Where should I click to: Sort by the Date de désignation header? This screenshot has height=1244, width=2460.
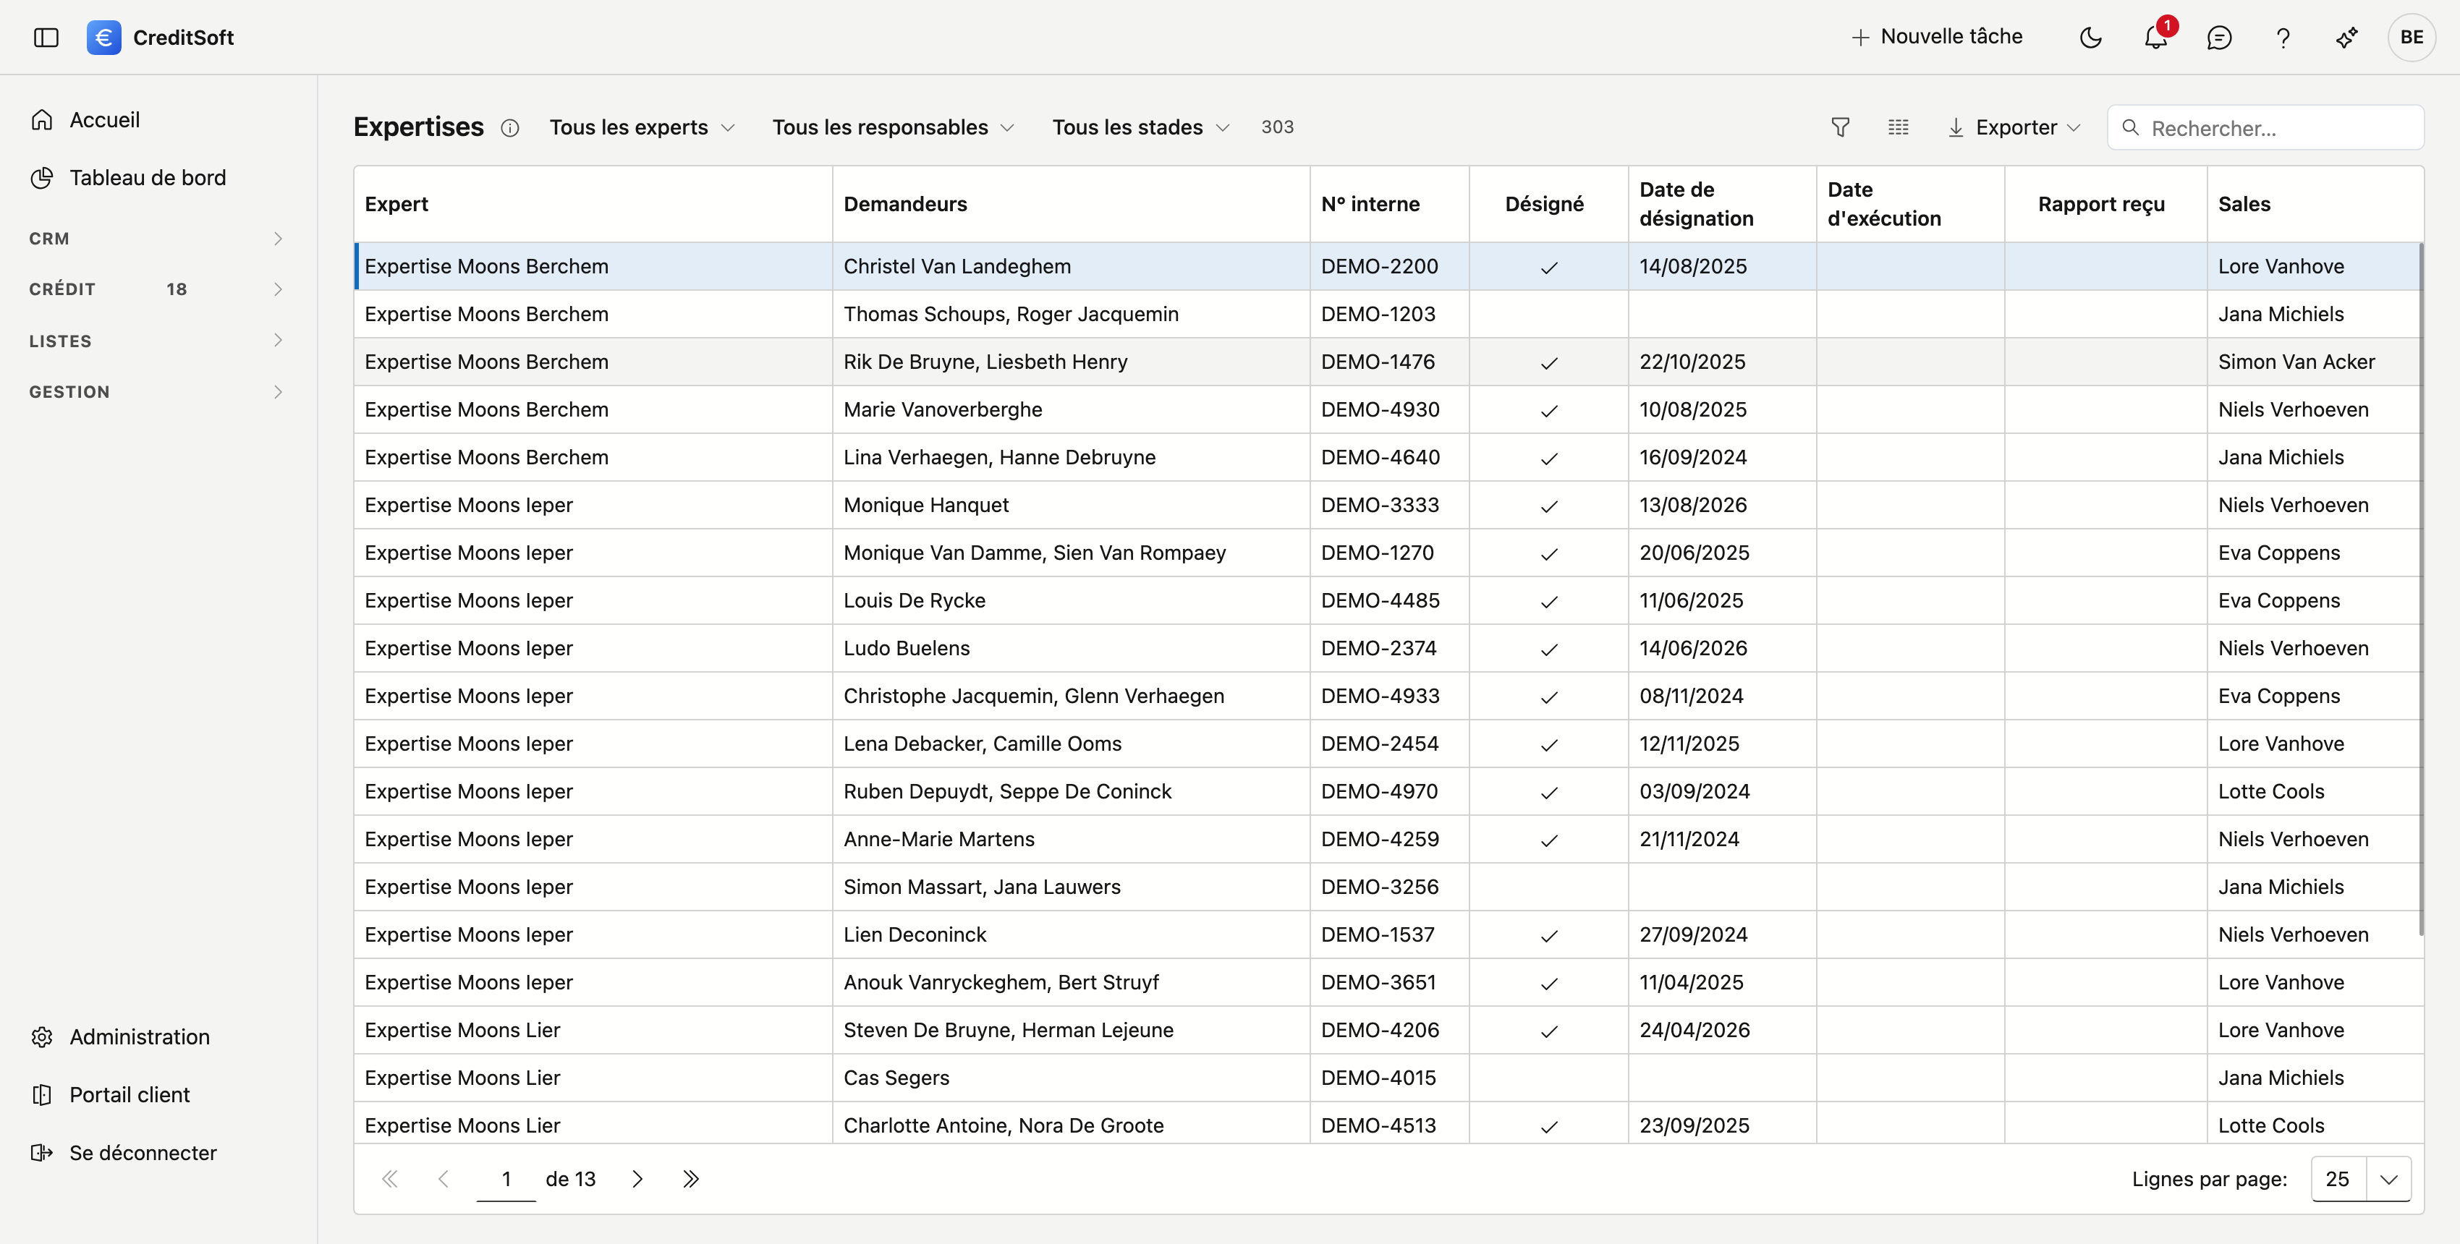coord(1722,204)
